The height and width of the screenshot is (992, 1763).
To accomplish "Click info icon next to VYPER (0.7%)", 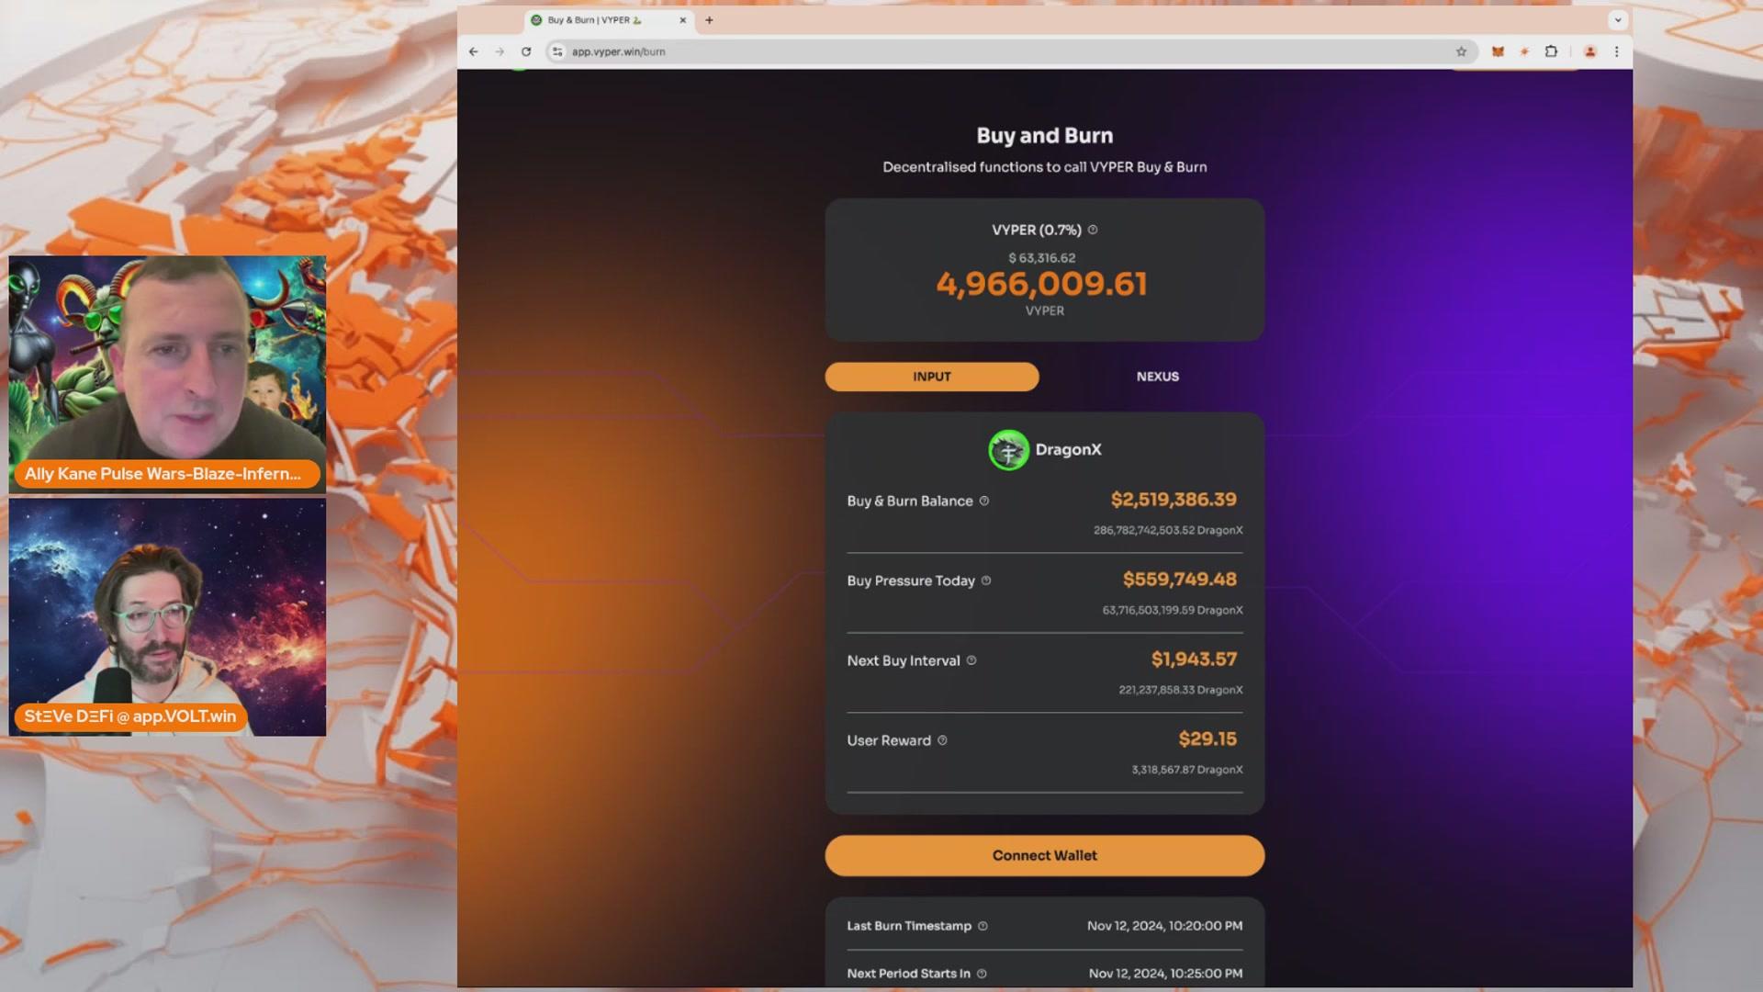I will coord(1093,230).
